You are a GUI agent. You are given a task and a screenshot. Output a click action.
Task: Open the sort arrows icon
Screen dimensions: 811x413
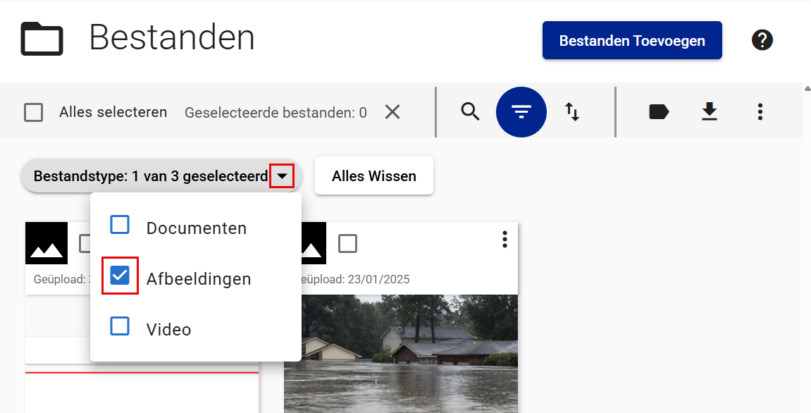click(x=572, y=111)
